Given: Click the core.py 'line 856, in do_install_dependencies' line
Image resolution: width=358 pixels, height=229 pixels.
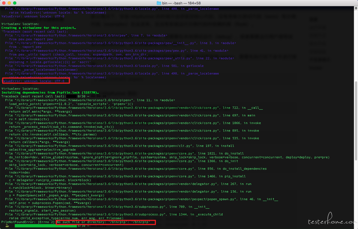Looking at the screenshot, I should [136, 169].
